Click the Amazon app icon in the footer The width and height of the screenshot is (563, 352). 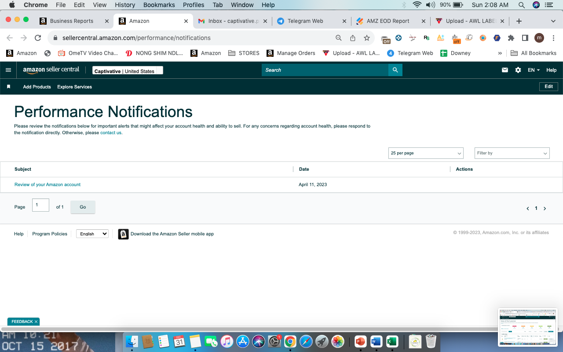click(124, 234)
